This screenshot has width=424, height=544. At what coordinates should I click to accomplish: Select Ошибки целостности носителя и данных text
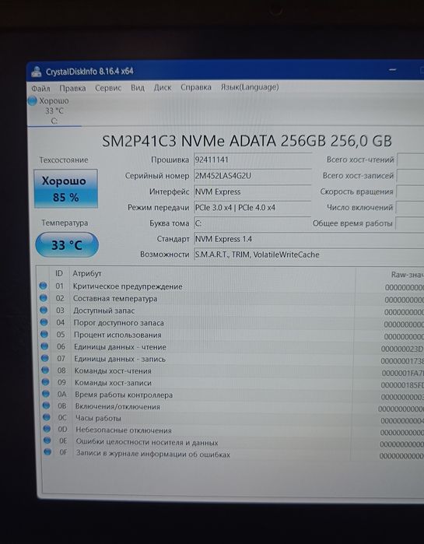(x=147, y=442)
